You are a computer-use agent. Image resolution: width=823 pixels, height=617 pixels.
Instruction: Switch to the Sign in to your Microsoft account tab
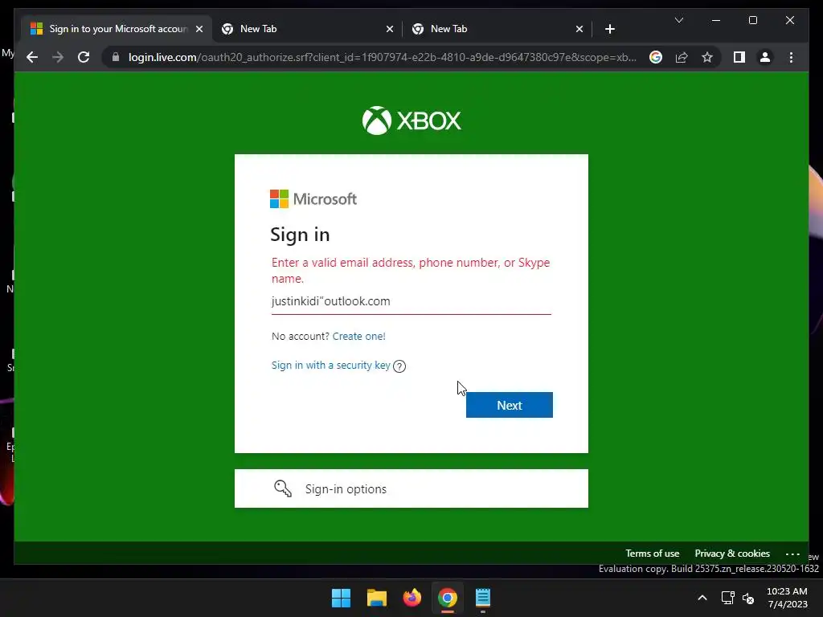coord(117,29)
